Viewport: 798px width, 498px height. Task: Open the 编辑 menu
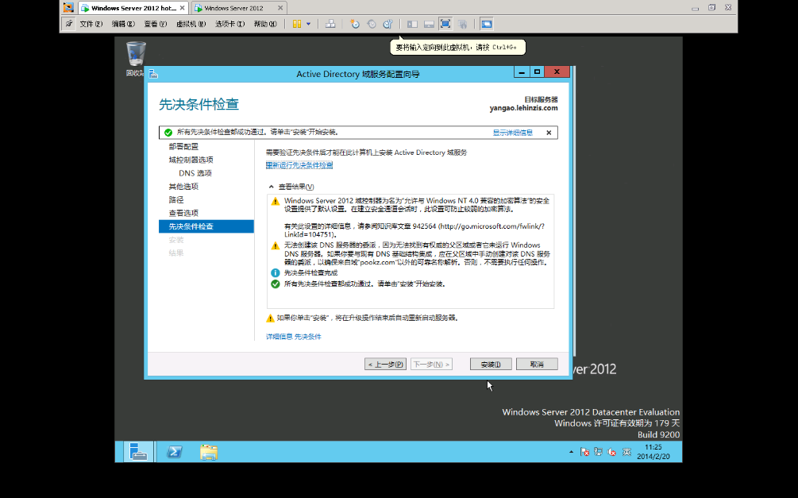pos(123,24)
